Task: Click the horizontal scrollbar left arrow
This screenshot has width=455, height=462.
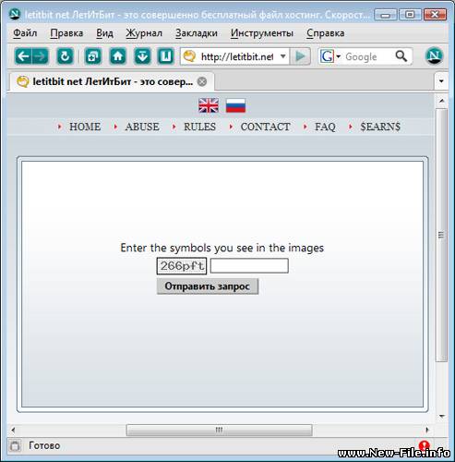Action: click(13, 430)
